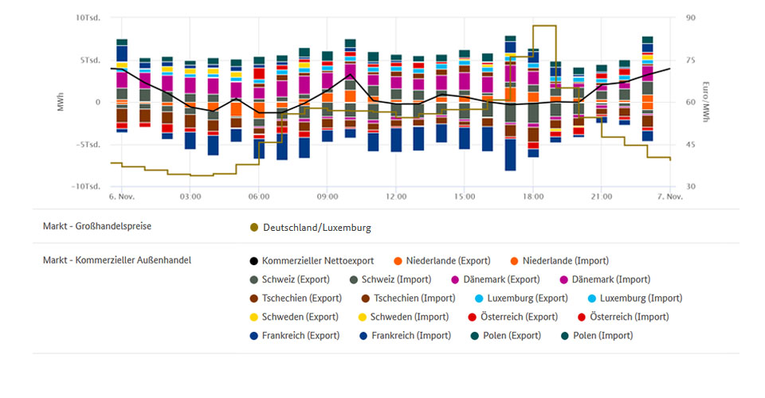Viewport: 765px width, 398px height.
Task: Click the 18:00 time axis label
Action: click(x=533, y=197)
